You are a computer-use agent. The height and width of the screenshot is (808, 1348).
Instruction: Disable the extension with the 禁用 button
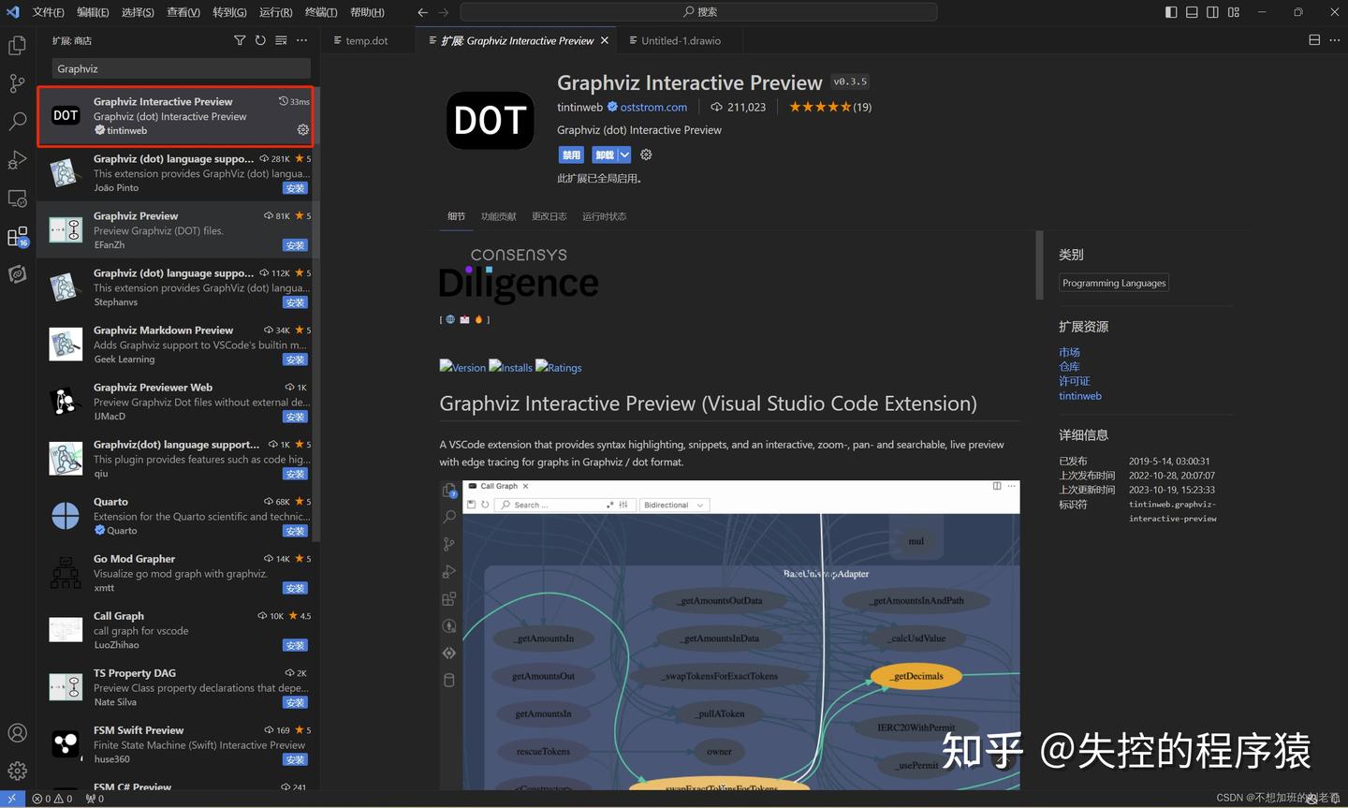[x=571, y=154]
